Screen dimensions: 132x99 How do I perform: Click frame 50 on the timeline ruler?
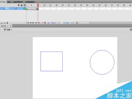(x=87, y=5)
